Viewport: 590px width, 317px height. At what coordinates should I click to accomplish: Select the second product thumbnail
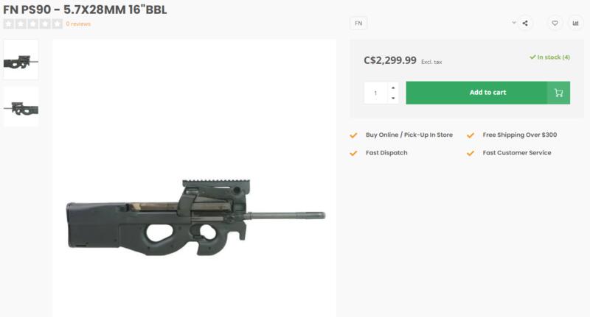click(21, 107)
